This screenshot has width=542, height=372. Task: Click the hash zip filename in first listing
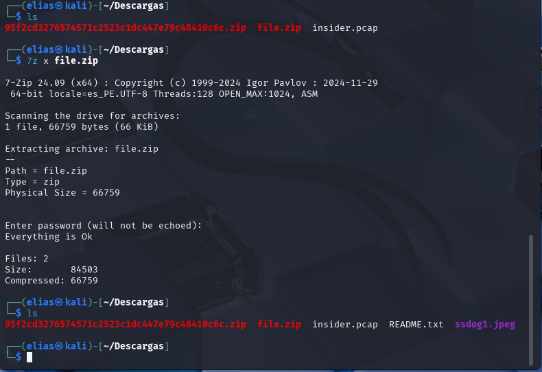126,28
